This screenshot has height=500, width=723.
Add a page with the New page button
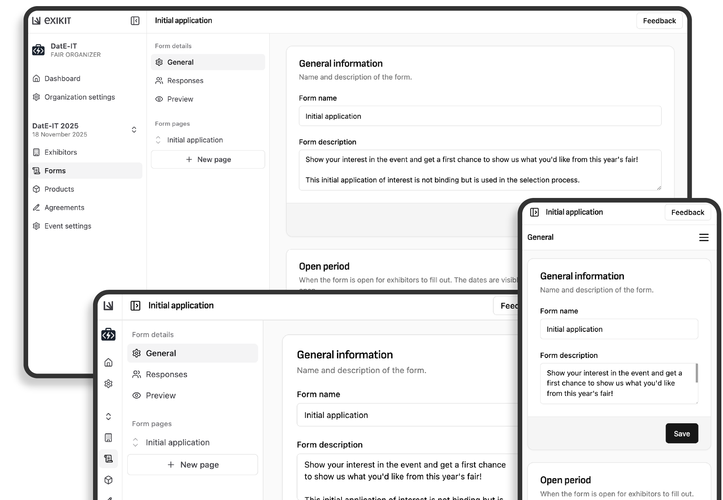pyautogui.click(x=208, y=159)
